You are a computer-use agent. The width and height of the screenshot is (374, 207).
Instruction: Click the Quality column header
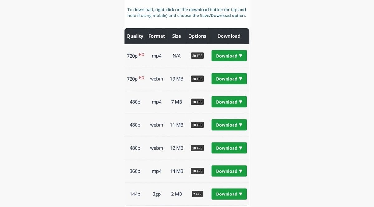click(x=135, y=36)
